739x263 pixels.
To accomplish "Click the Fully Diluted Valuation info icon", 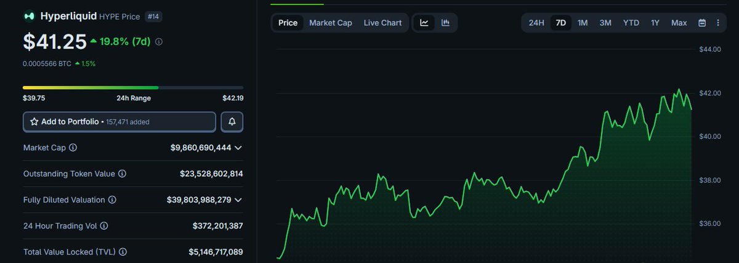I will 111,200.
